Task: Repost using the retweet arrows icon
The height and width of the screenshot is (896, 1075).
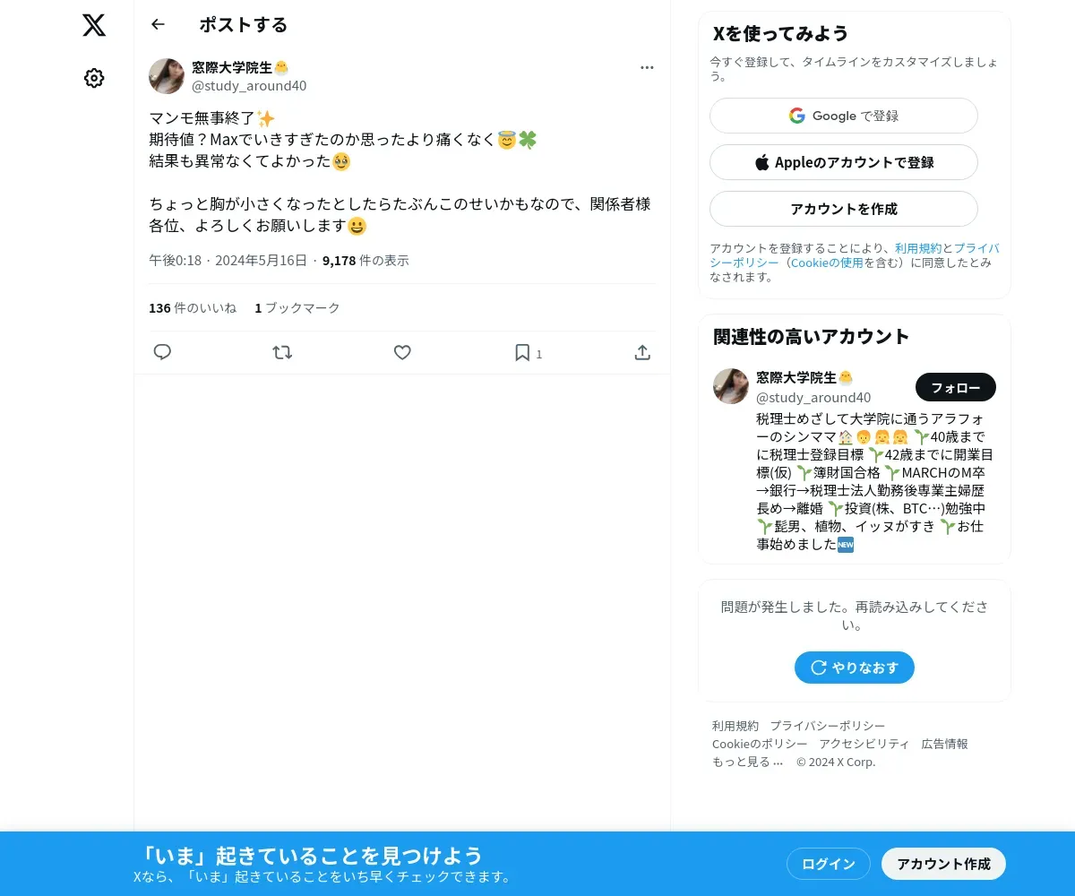Action: click(x=282, y=352)
